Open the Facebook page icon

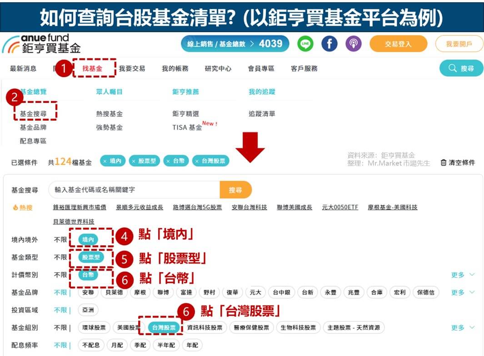[x=329, y=44]
